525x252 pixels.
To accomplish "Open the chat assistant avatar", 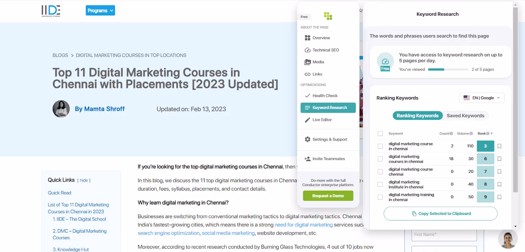I will click(x=508, y=239).
